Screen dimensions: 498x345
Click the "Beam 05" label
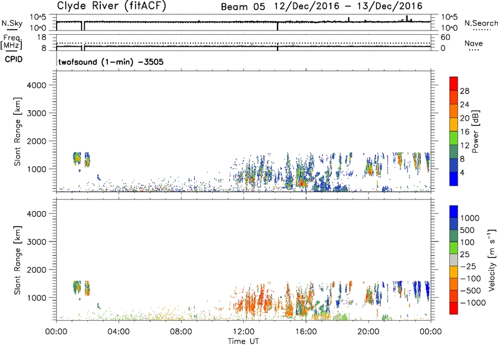click(243, 7)
